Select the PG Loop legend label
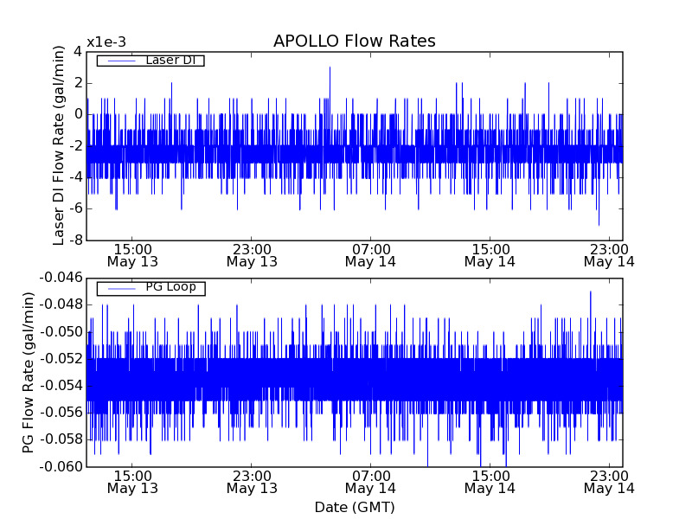Viewport: 692px width, 519px height. (170, 287)
